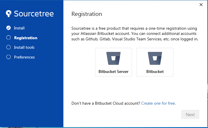Click the Registration heading text
This screenshot has width=208, height=128.
87,14
